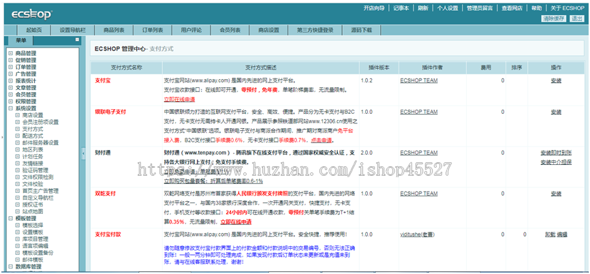
Task: Switch to the 菜单 tab
Action: click(x=21, y=41)
